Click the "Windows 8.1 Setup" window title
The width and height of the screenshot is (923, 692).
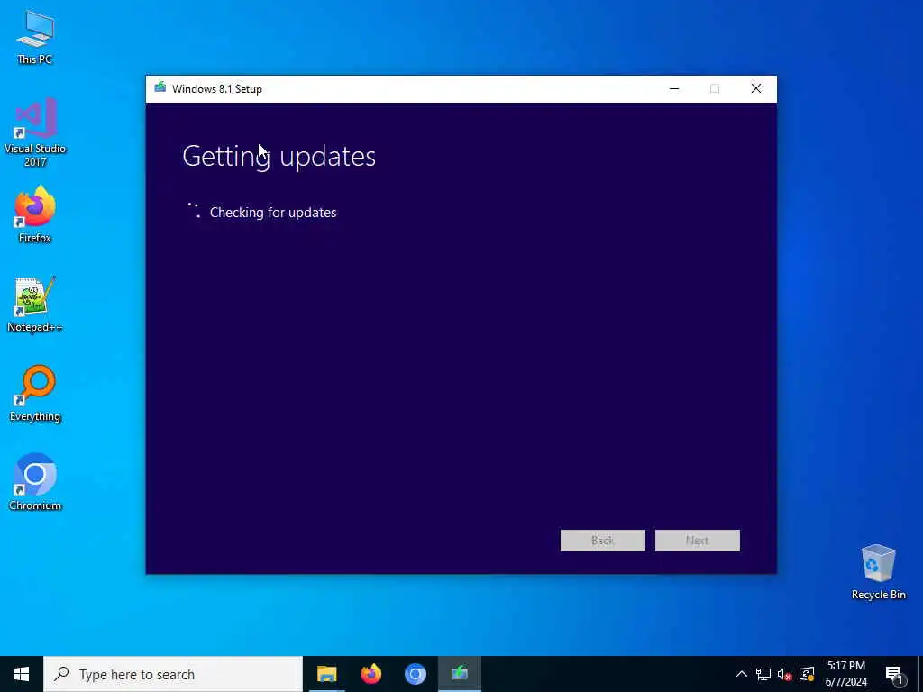[x=217, y=89]
